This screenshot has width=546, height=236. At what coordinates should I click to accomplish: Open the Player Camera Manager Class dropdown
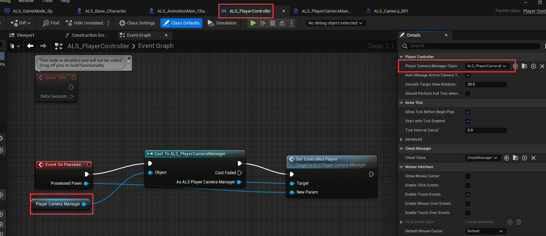(x=487, y=66)
